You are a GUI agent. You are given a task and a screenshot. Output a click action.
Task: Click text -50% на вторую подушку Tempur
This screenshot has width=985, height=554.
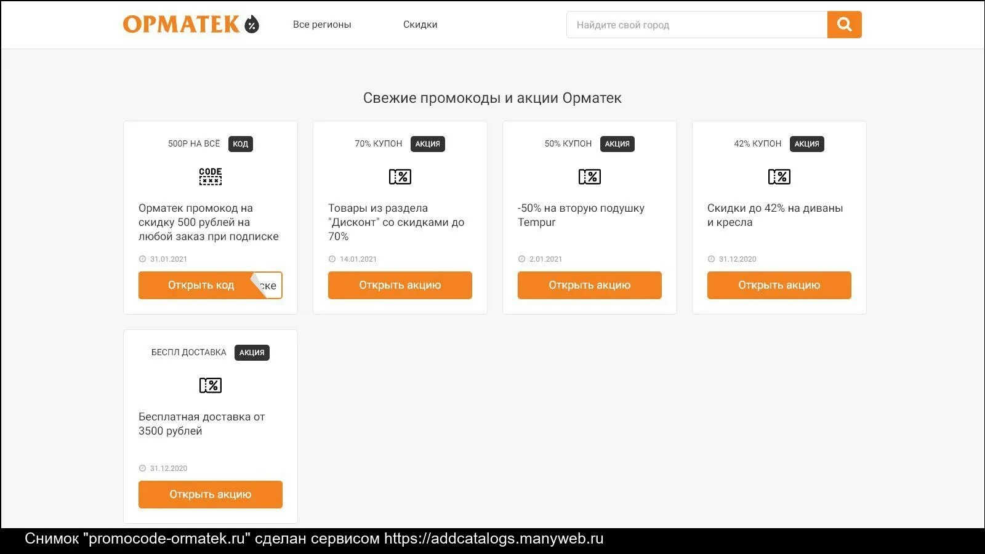(x=581, y=215)
